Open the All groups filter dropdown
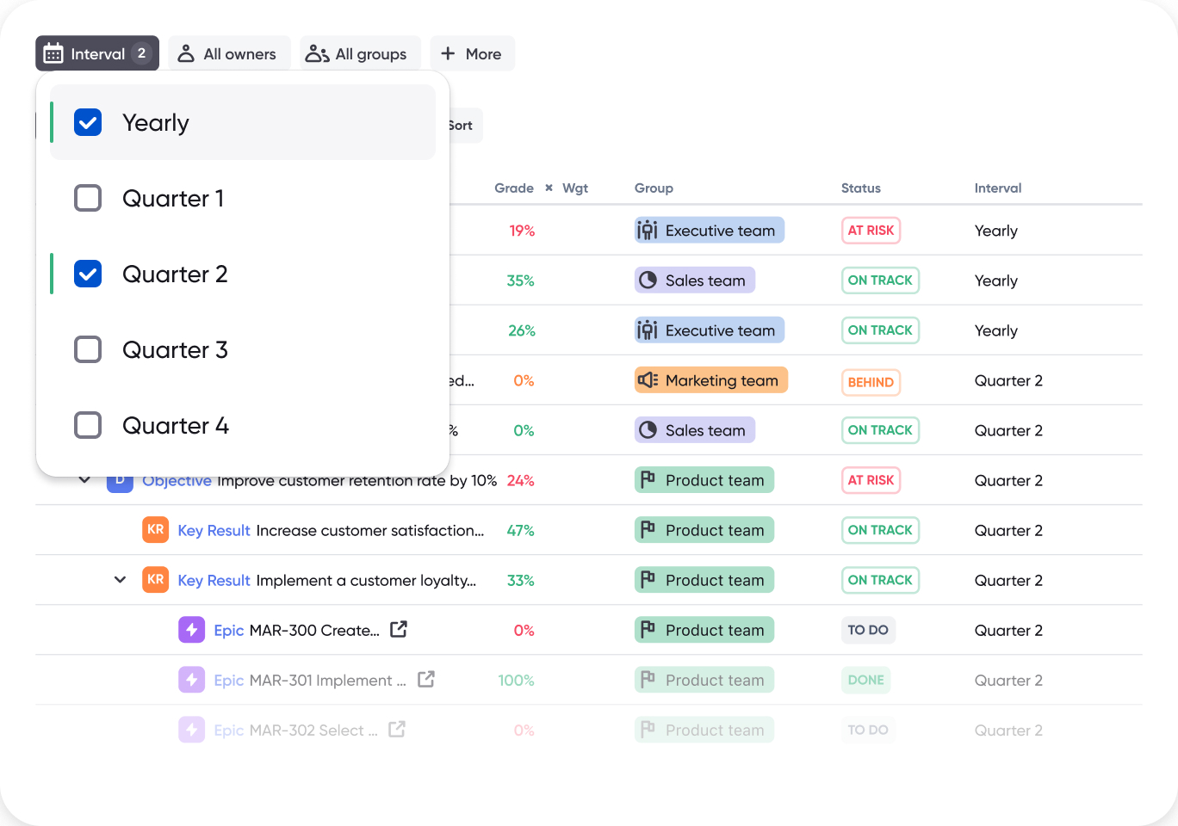This screenshot has height=826, width=1178. [359, 52]
